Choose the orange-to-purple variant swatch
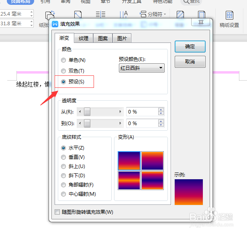The image size is (247, 233). (152, 161)
